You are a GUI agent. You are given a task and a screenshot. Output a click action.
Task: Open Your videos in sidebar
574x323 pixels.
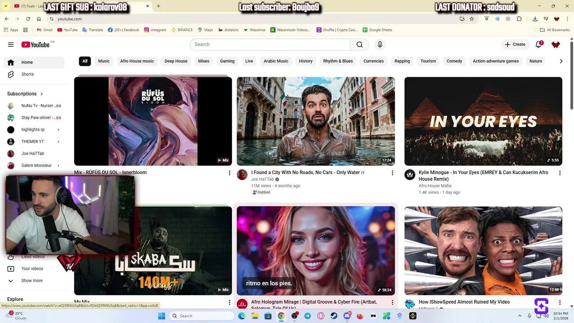[34, 269]
